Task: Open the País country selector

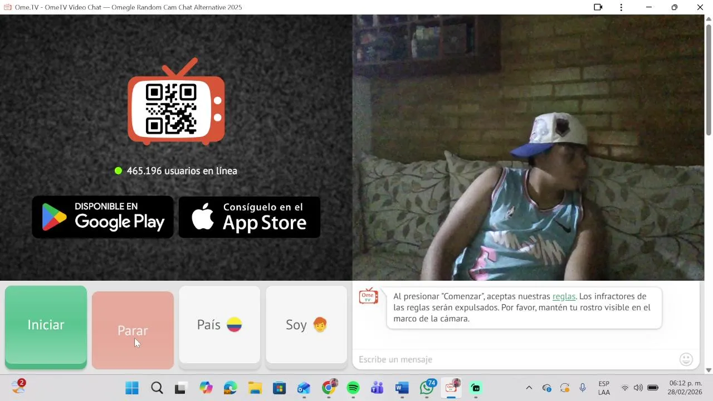Action: coord(219,325)
